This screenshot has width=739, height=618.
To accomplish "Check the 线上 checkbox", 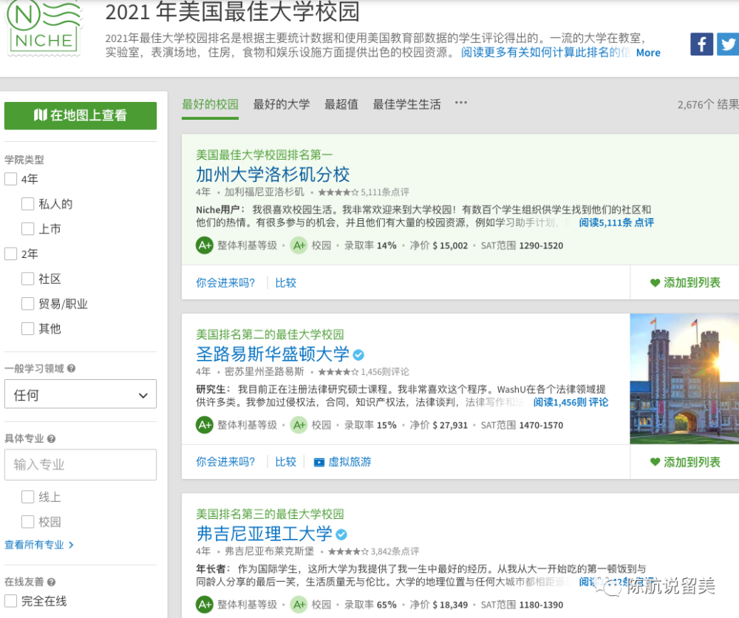I will click(28, 497).
